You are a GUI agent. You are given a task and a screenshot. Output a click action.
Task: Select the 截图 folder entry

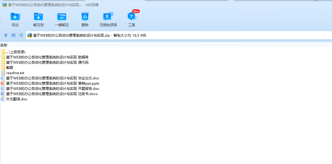point(7,68)
